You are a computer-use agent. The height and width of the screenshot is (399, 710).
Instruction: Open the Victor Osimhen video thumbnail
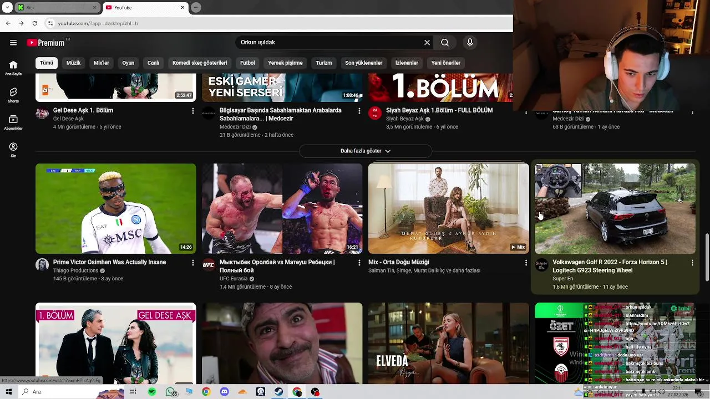pyautogui.click(x=115, y=208)
